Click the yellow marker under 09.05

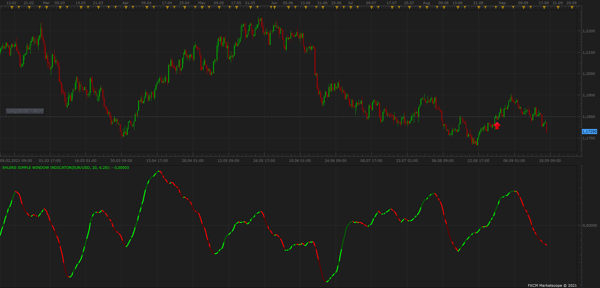[x=219, y=8]
